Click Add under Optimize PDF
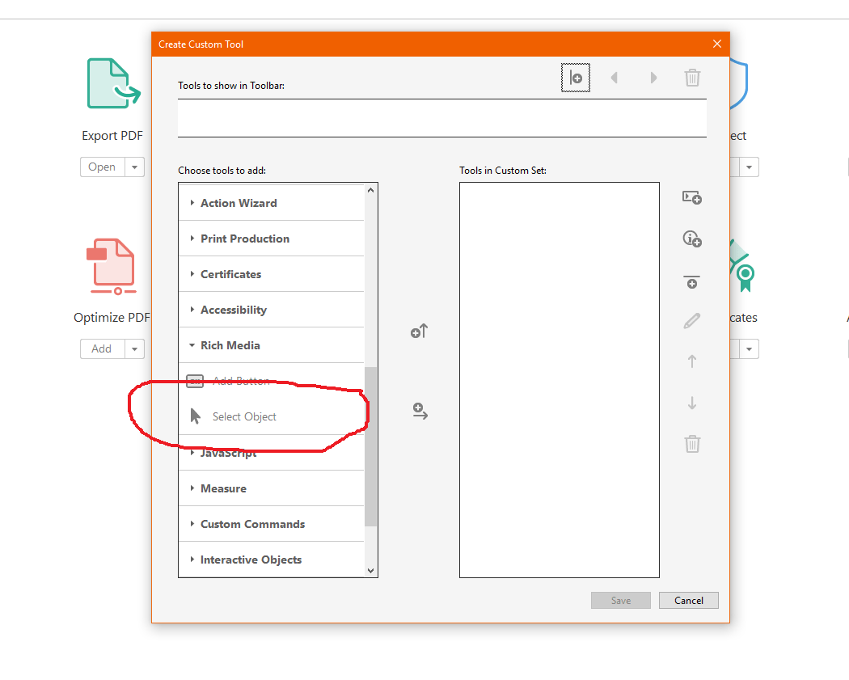 pyautogui.click(x=103, y=349)
